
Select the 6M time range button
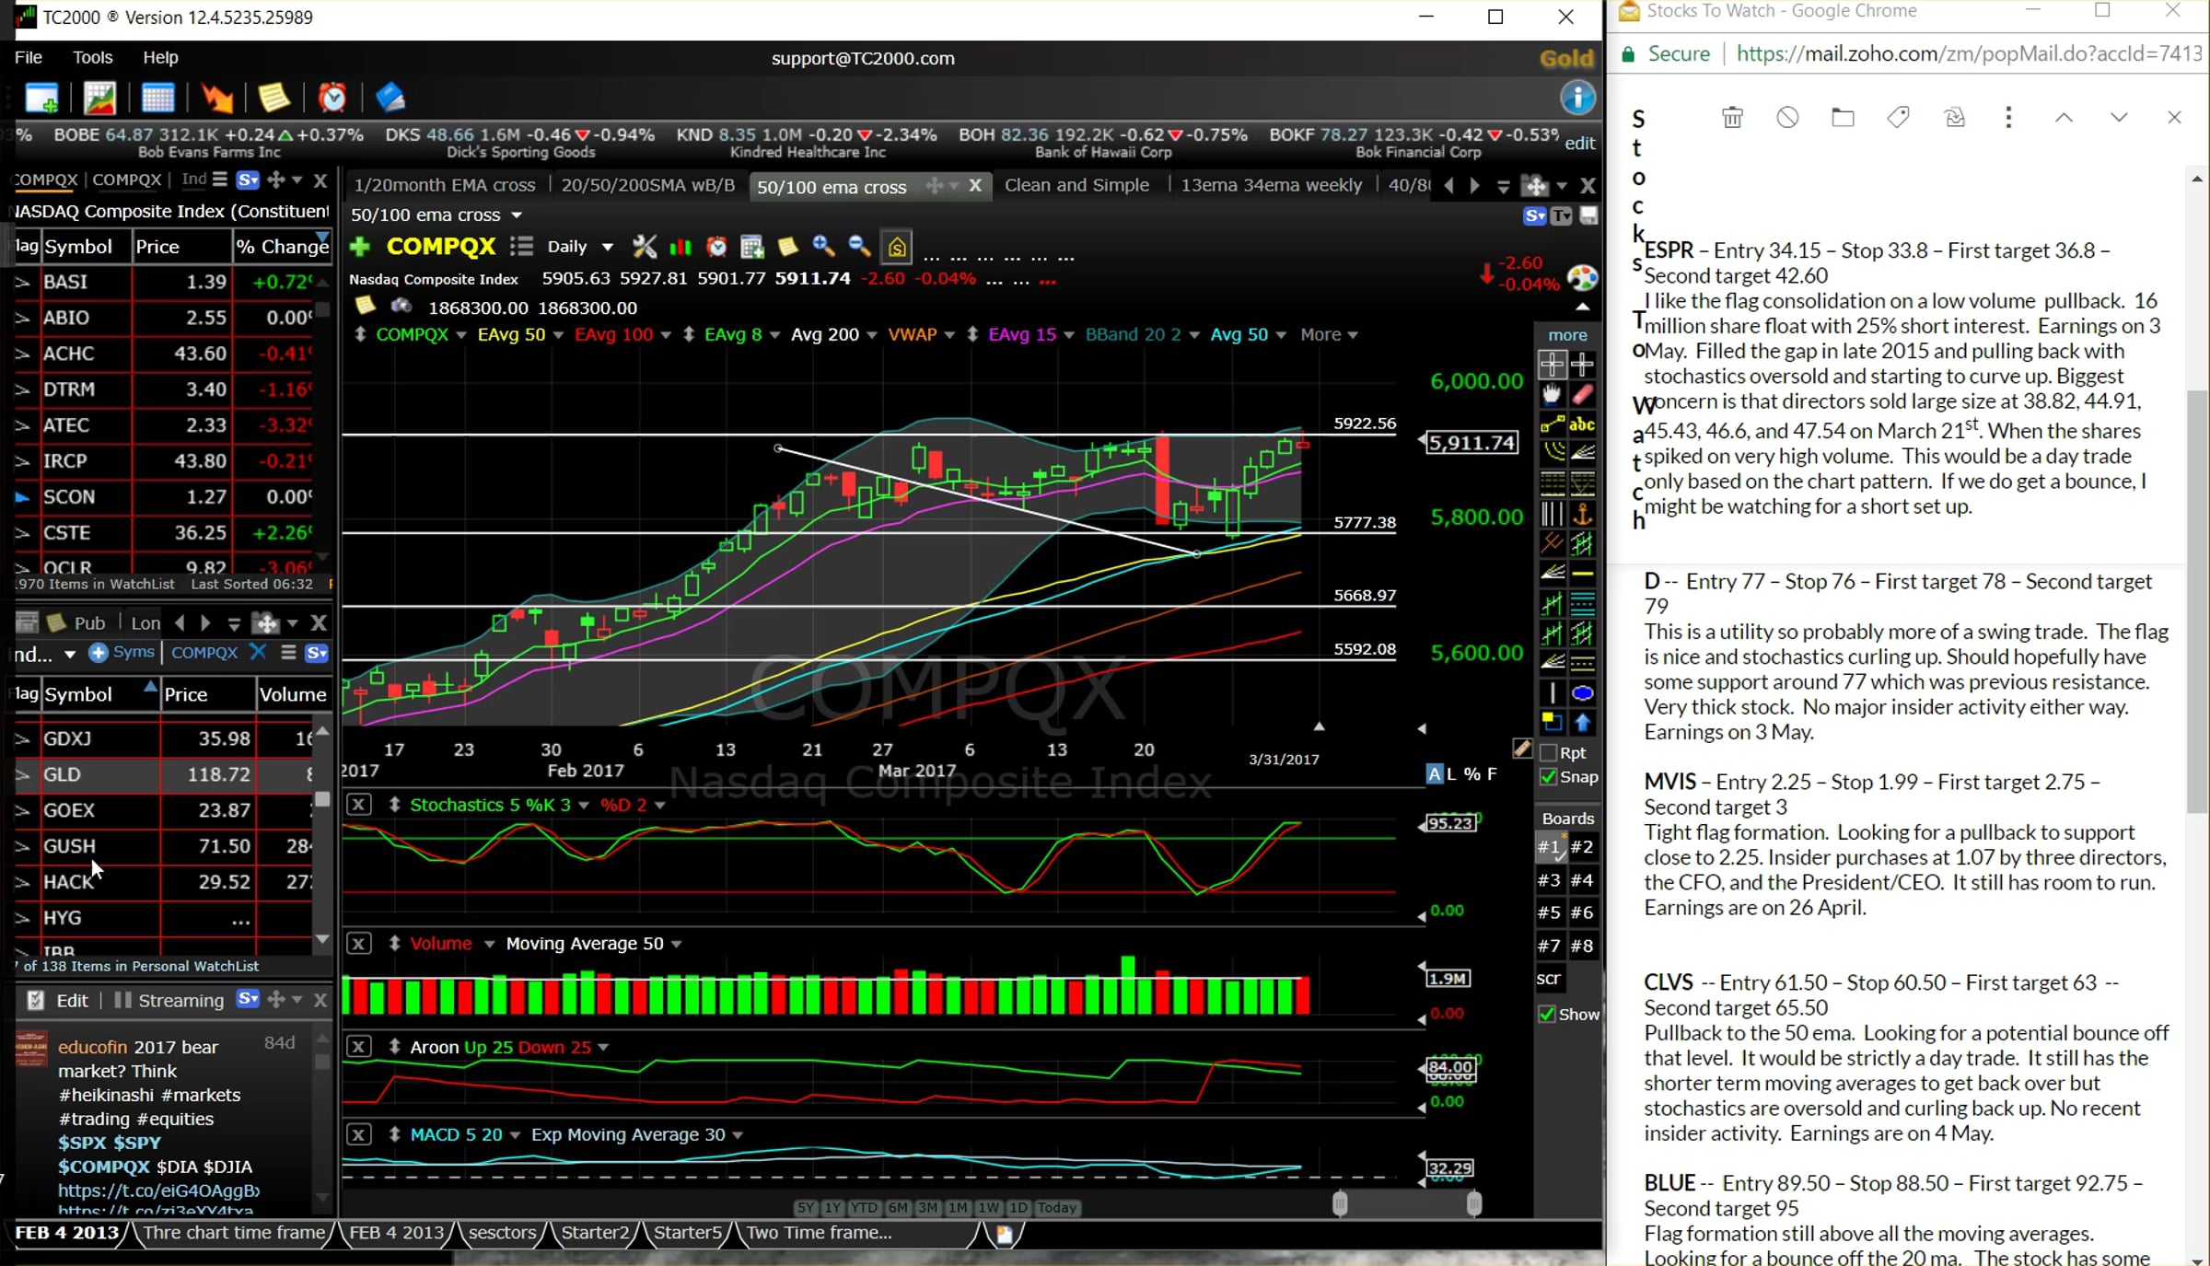coord(898,1207)
